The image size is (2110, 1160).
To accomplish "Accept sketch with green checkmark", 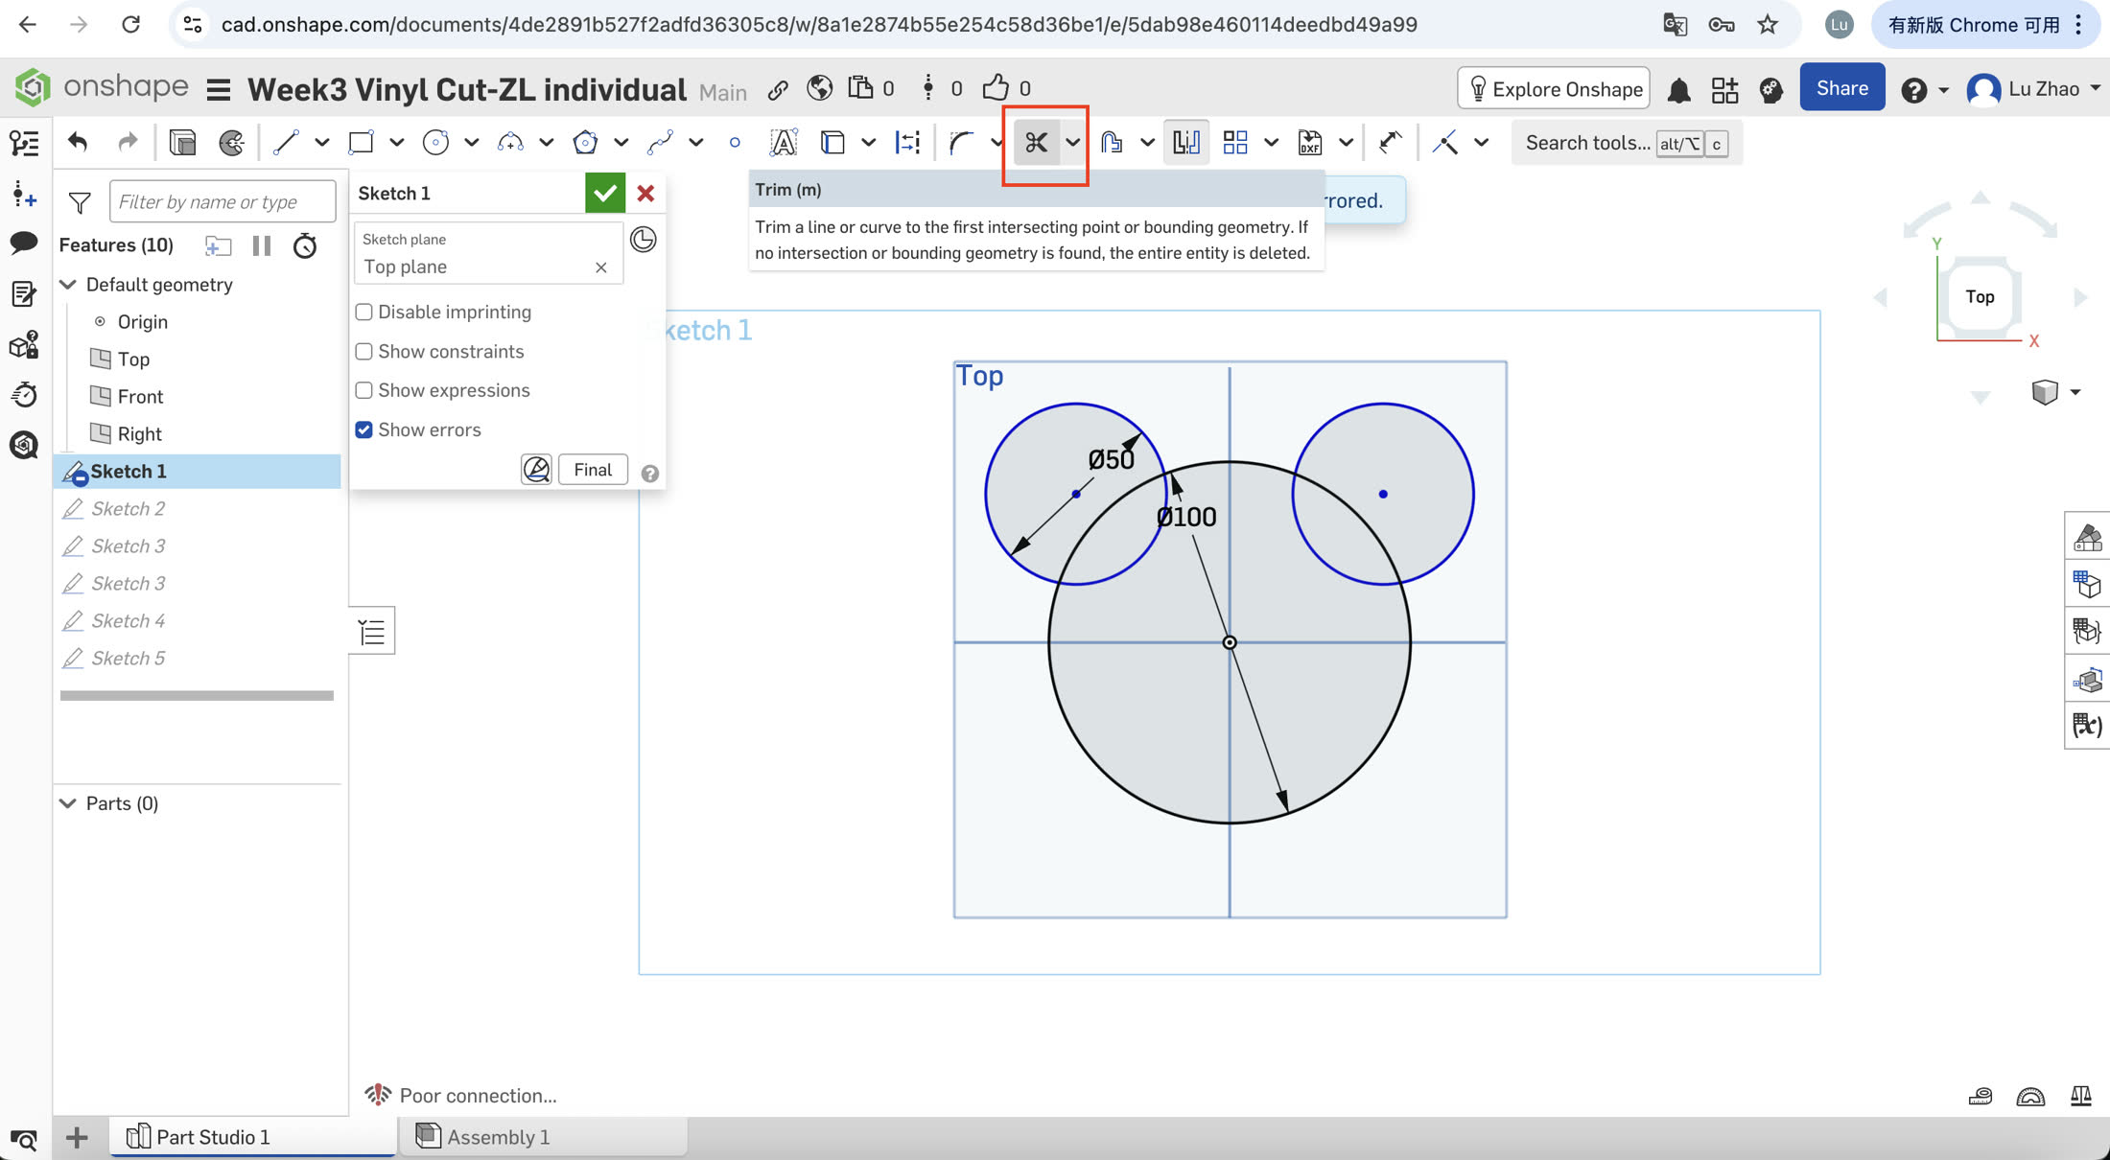I will [604, 193].
